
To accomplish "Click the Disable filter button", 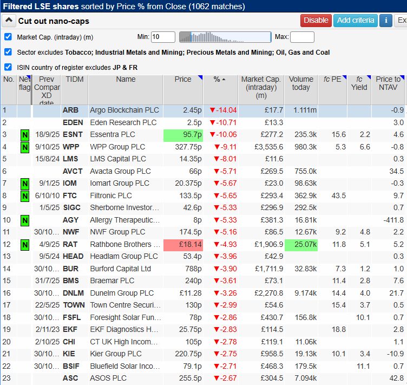I will tap(316, 21).
